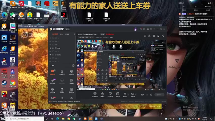Open the clipboard-shaped tool icon in the toolbox
The width and height of the screenshot is (215, 121).
tap(71, 72)
